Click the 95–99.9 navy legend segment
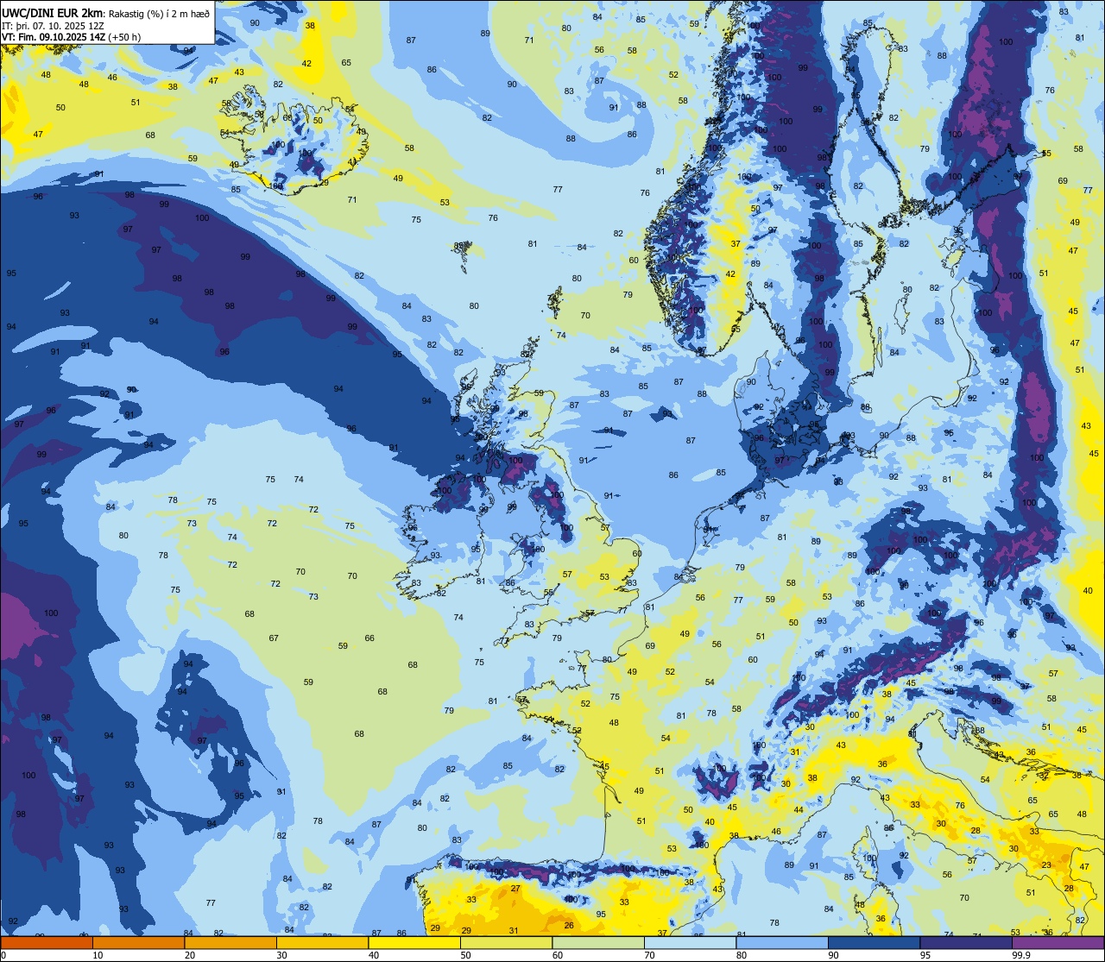The height and width of the screenshot is (962, 1105). click(x=966, y=942)
